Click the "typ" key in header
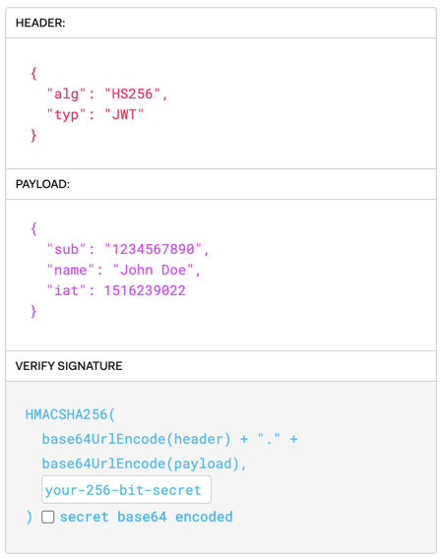Viewport: 441px width, 558px height. pyautogui.click(x=66, y=114)
